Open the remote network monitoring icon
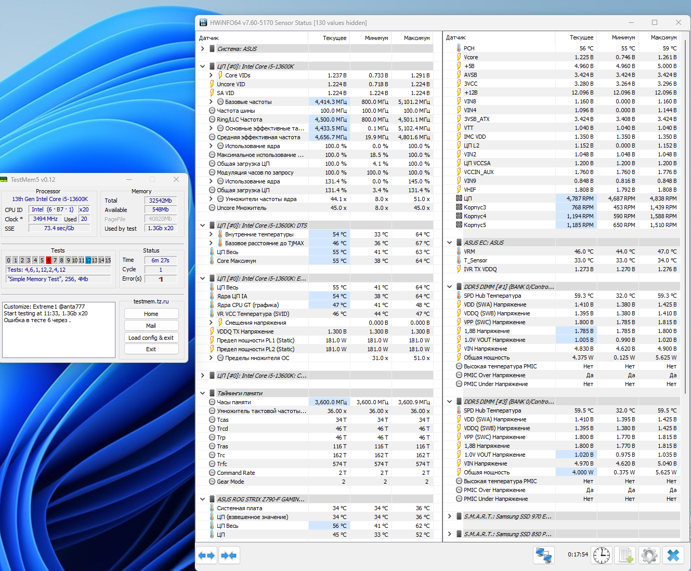Image resolution: width=691 pixels, height=571 pixels. [x=544, y=555]
